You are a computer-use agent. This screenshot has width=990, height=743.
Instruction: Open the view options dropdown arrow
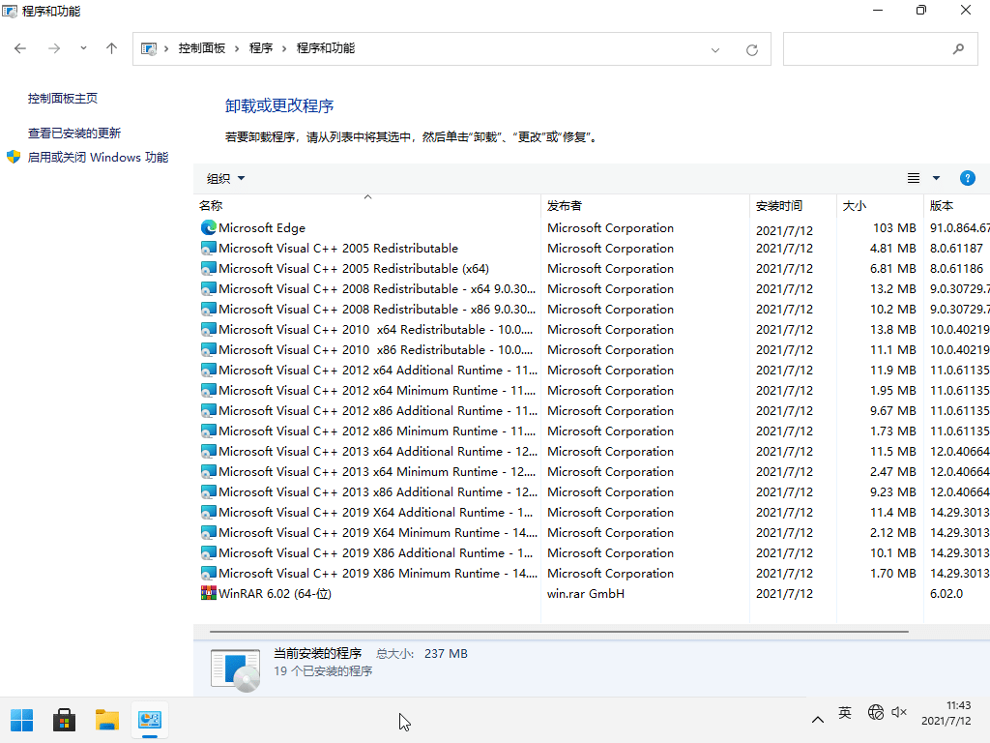point(936,178)
